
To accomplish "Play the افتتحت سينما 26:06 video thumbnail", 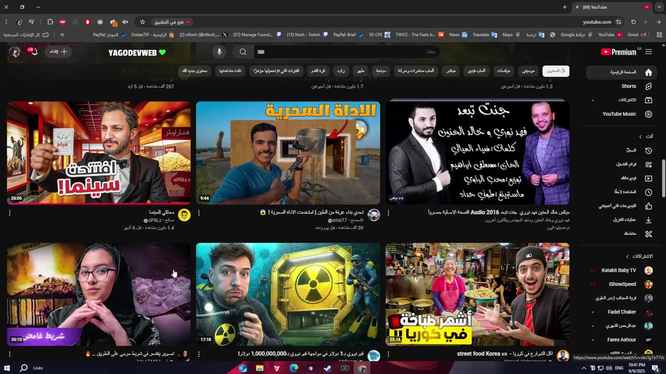I will [x=98, y=153].
